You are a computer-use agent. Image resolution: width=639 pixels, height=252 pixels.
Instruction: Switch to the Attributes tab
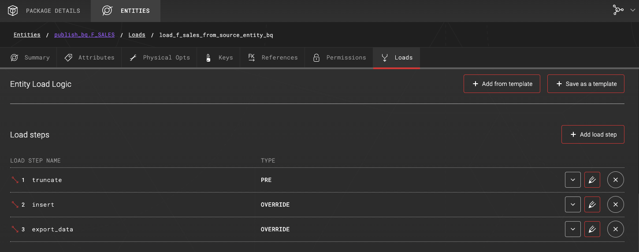click(x=89, y=58)
